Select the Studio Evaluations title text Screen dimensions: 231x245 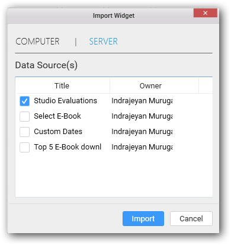65,101
